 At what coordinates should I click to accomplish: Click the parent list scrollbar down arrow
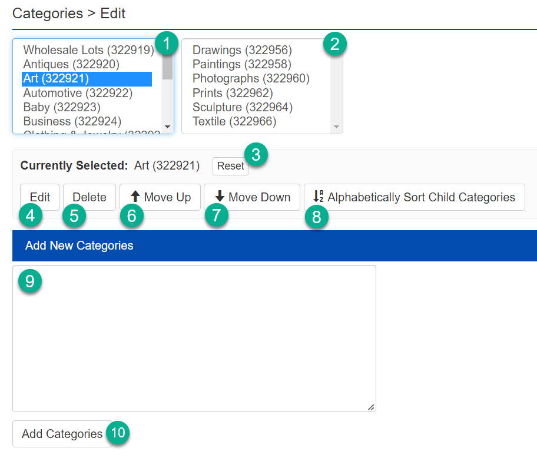168,125
